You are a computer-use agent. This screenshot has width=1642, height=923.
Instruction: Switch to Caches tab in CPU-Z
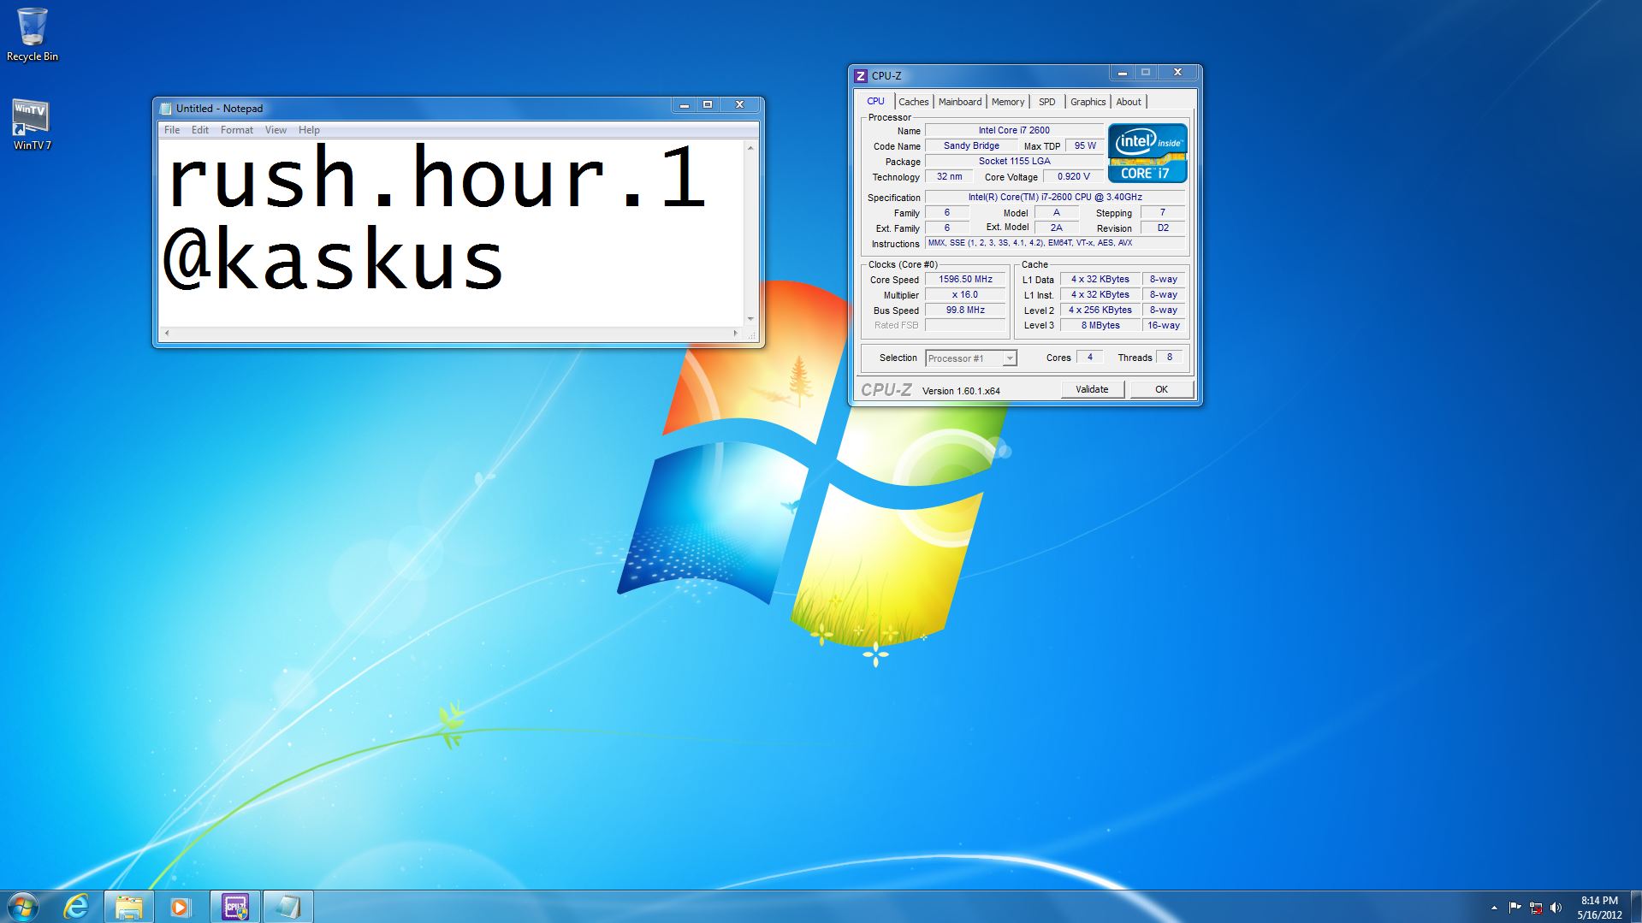tap(914, 102)
